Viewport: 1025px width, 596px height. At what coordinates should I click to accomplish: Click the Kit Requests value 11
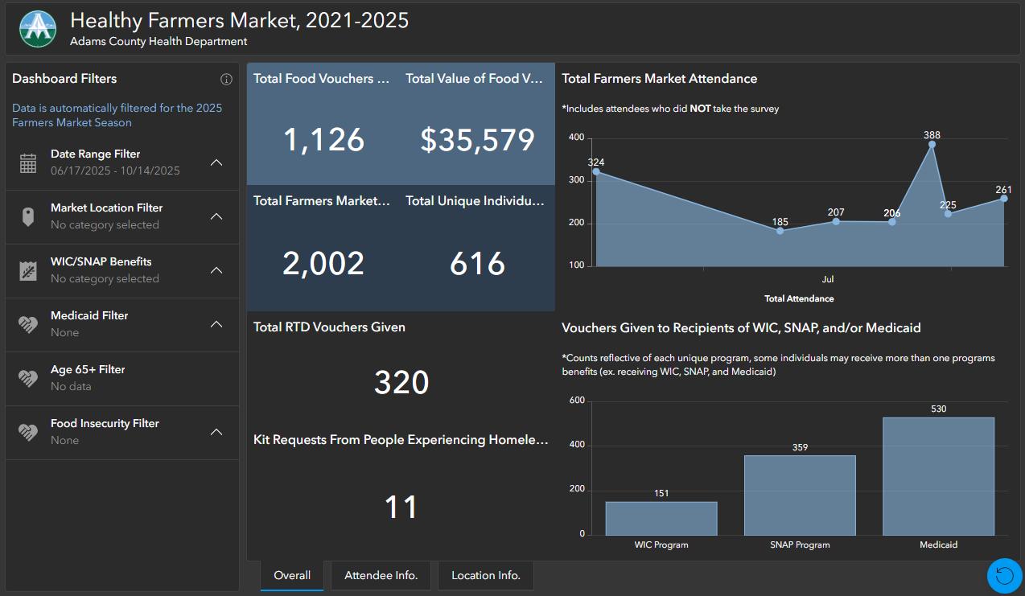[401, 508]
